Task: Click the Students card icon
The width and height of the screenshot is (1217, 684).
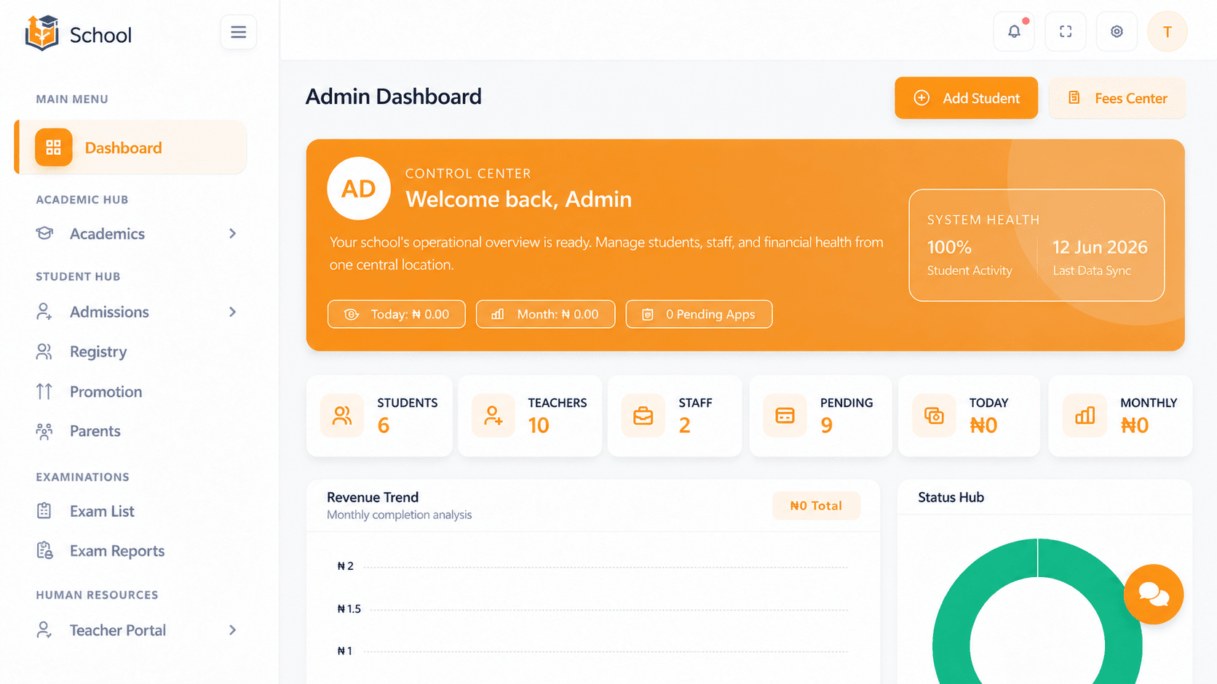Action: point(342,416)
